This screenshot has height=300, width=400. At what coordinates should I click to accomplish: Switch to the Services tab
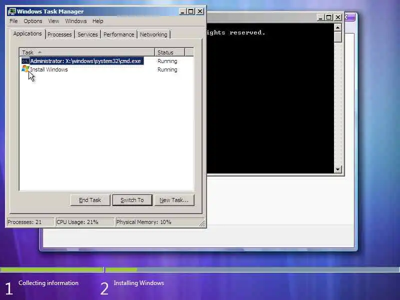point(87,34)
